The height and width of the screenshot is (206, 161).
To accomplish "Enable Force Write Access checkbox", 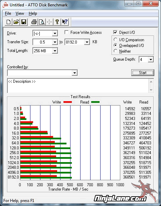I will click(66, 32).
